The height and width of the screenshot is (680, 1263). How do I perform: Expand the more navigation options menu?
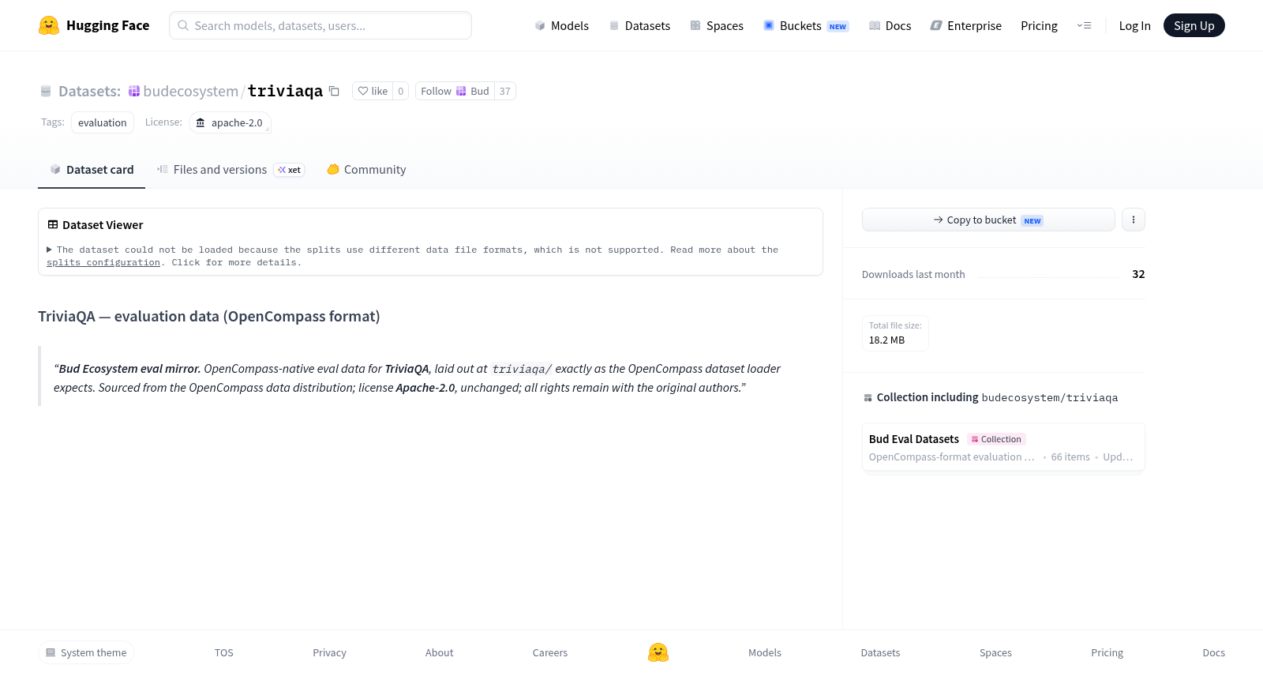coord(1085,25)
